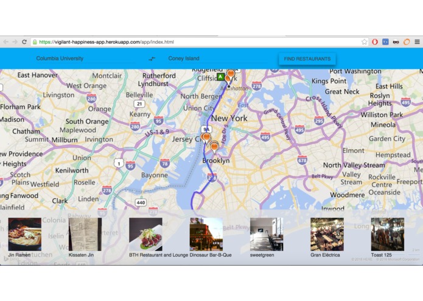Screen dimensions: 423x301
Task: Click orange restaurant pin near Manhattan
Action: (x=231, y=74)
